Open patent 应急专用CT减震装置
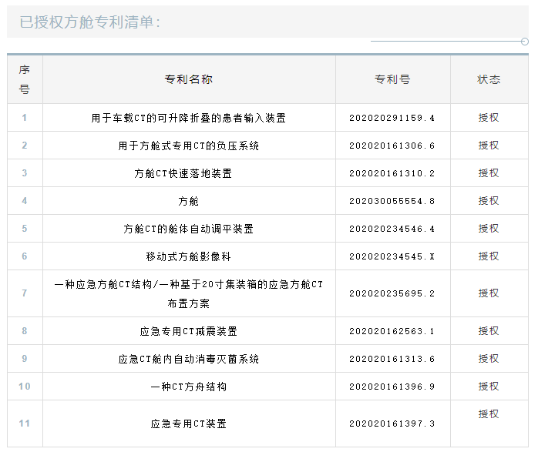The image size is (538, 452). (189, 331)
